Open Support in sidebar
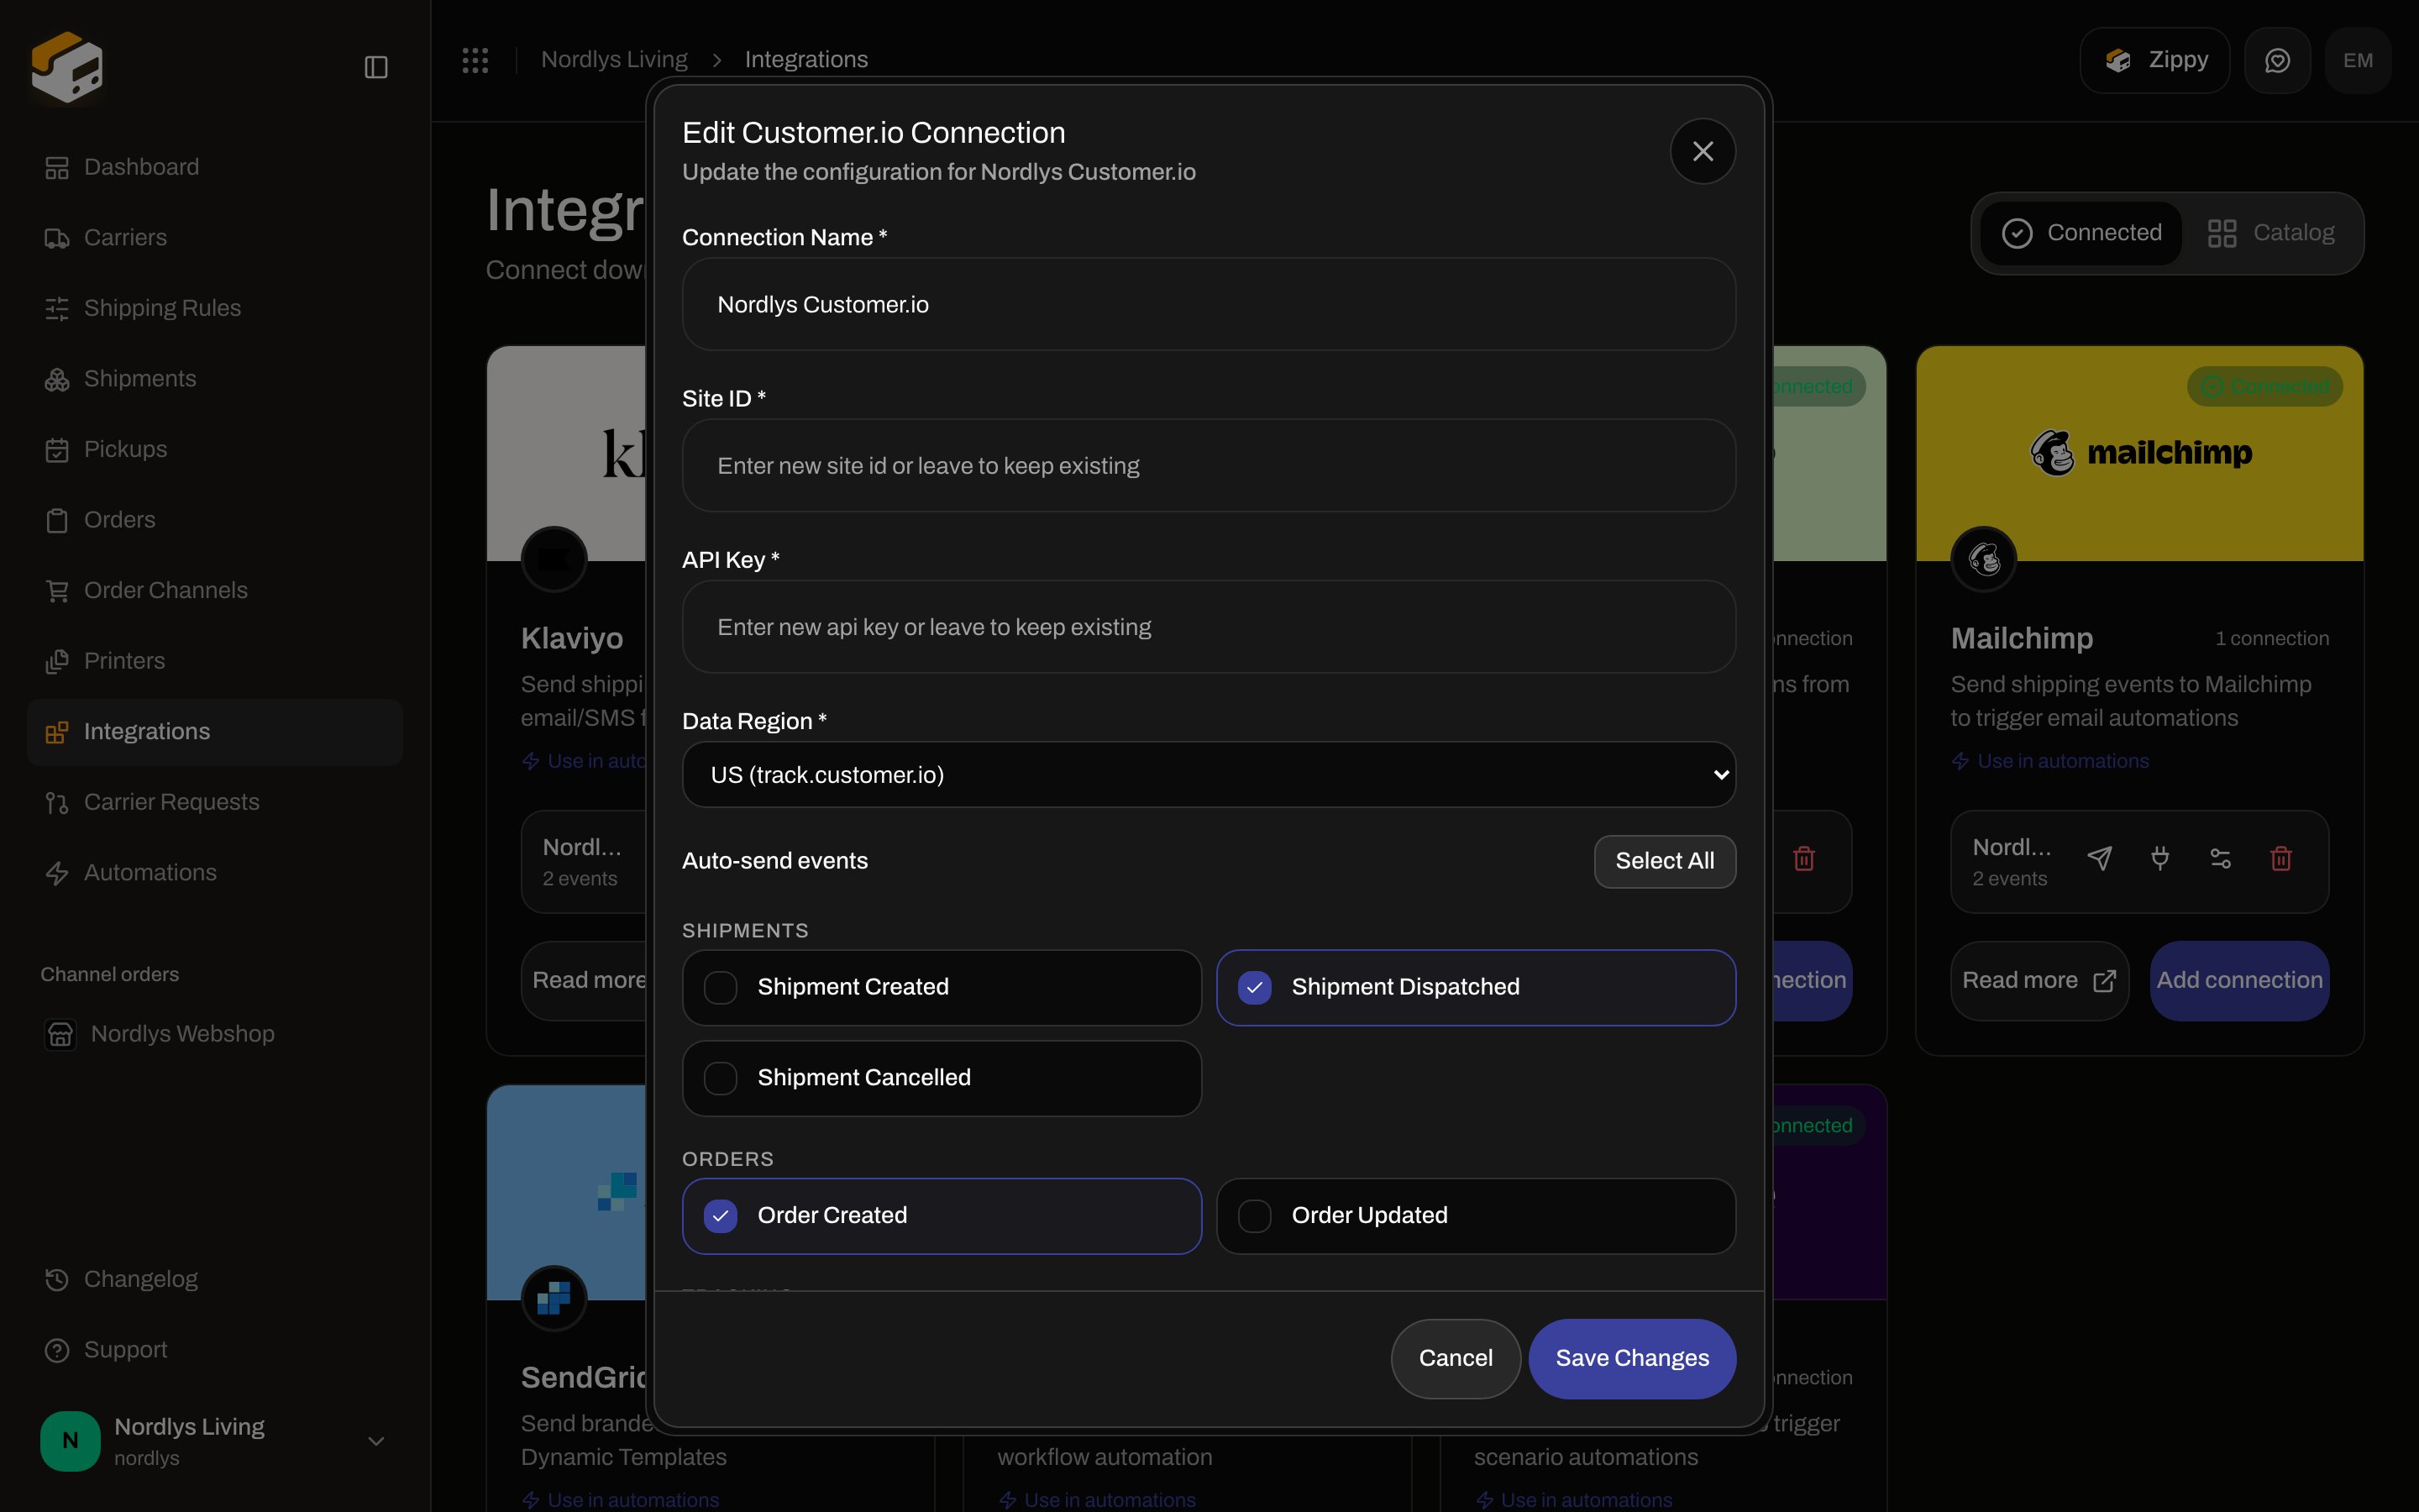This screenshot has width=2419, height=1512. [x=215, y=1350]
